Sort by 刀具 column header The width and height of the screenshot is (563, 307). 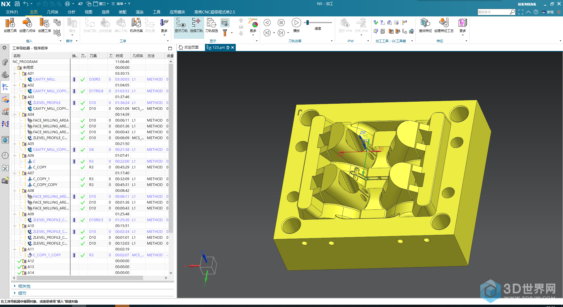click(98, 56)
